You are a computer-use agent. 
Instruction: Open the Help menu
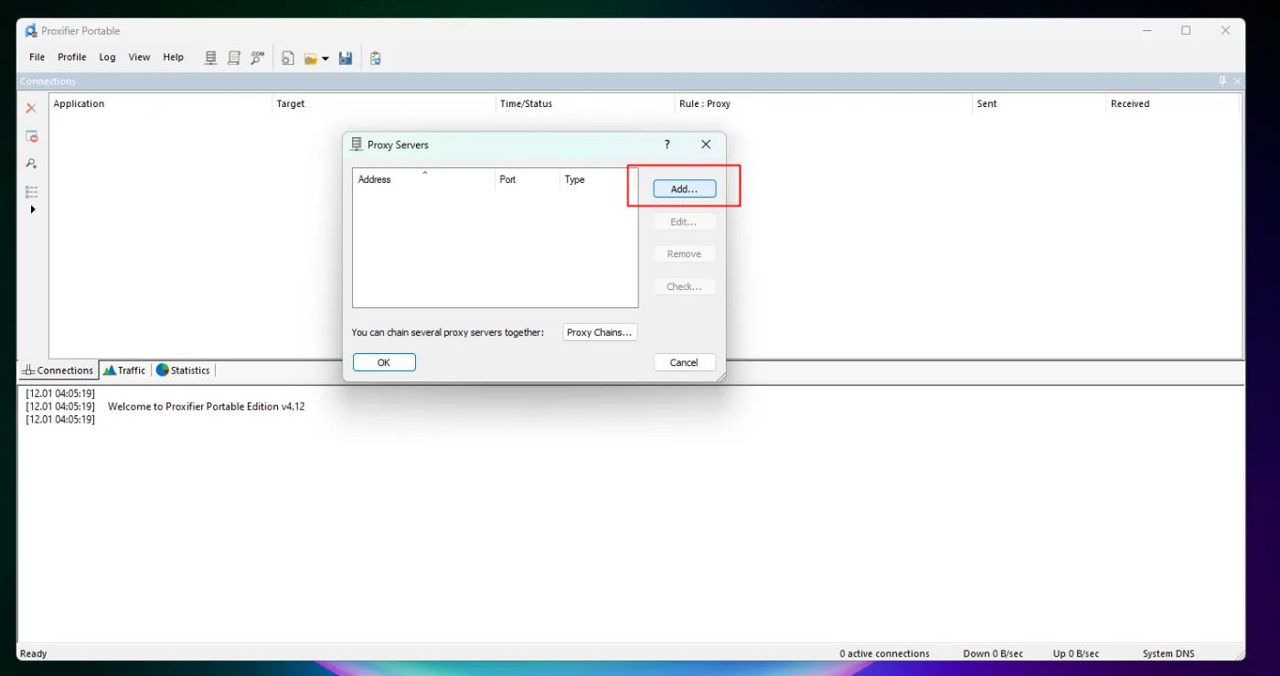click(174, 58)
